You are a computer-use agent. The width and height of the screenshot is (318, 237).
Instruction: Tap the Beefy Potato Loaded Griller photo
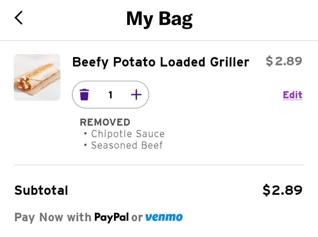37,77
